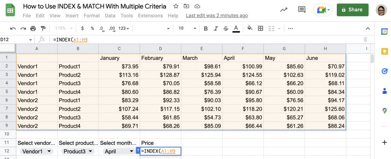Open comment history
This screenshot has height=159, width=391.
(x=302, y=10)
